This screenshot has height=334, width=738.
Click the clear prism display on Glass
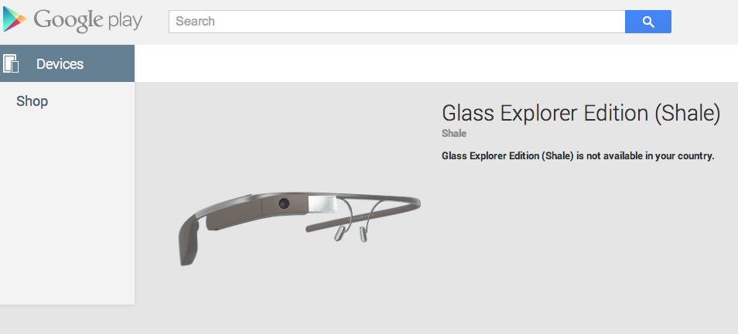[322, 205]
